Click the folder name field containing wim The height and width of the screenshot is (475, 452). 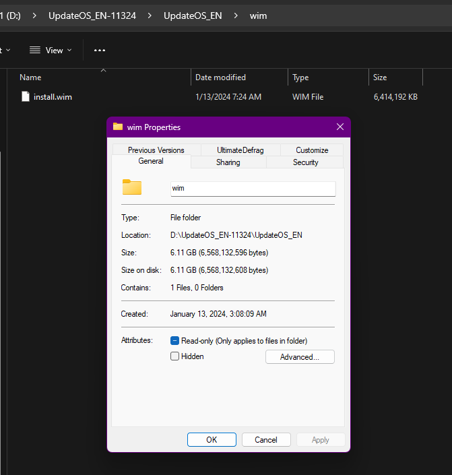coord(253,189)
